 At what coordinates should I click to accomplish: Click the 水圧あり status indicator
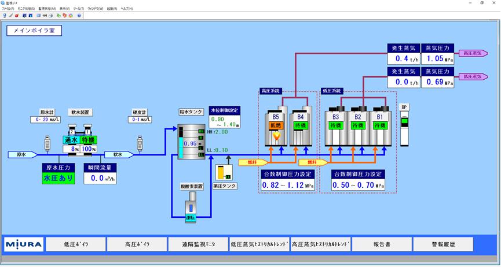coord(58,178)
